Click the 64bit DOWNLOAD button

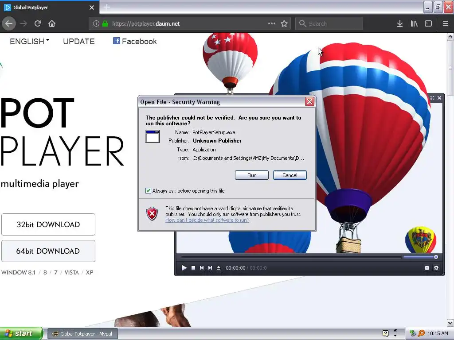point(48,251)
